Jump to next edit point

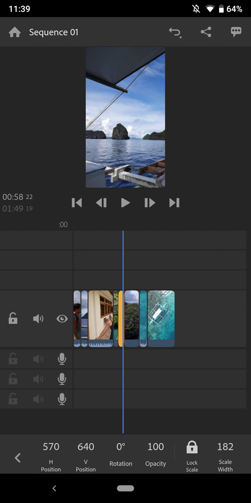(174, 203)
